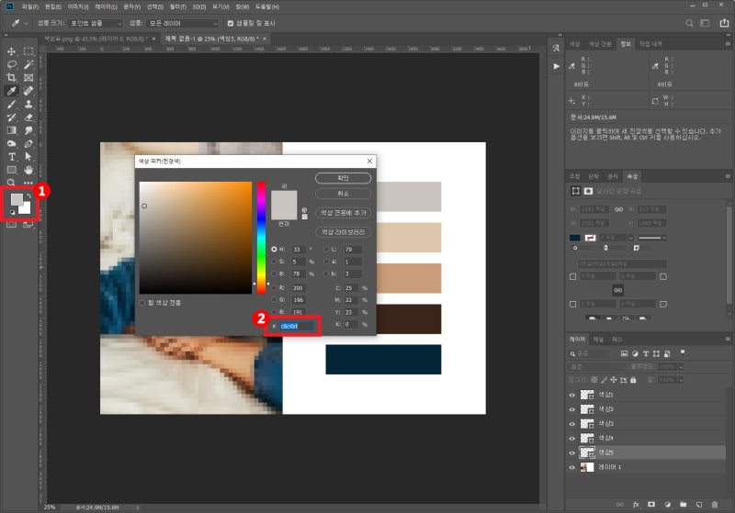Image resolution: width=735 pixels, height=513 pixels.
Task: Select the Frame tool
Action: [x=28, y=78]
